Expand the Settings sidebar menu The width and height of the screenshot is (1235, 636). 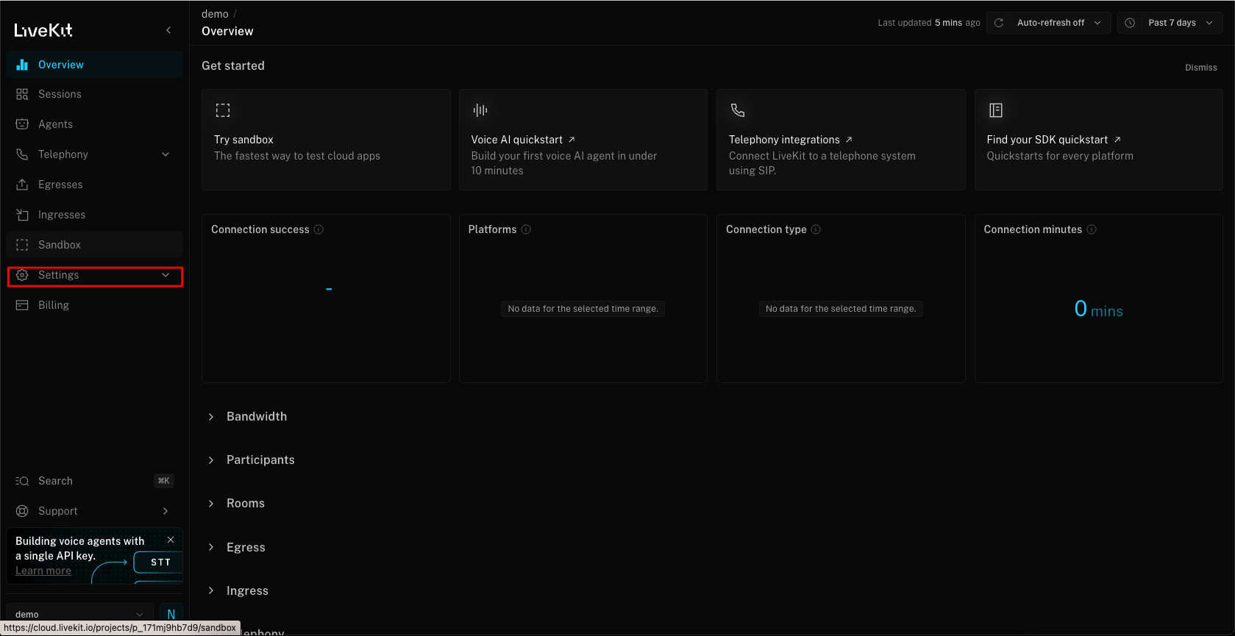tap(95, 275)
